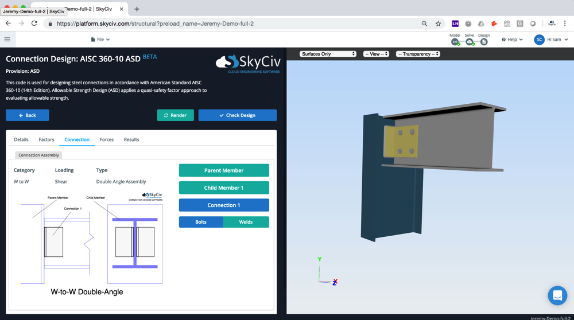Click the site lock icon
This screenshot has height=320, width=574.
click(50, 24)
